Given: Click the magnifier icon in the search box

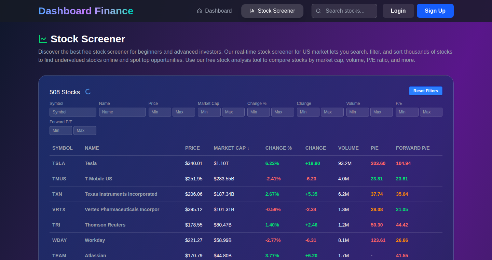Looking at the screenshot, I should pos(318,11).
